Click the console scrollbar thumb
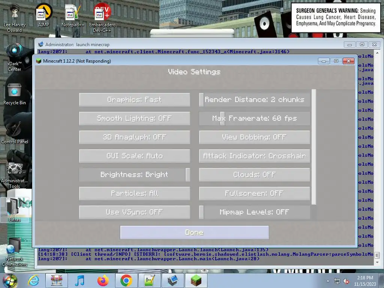 tap(377, 255)
